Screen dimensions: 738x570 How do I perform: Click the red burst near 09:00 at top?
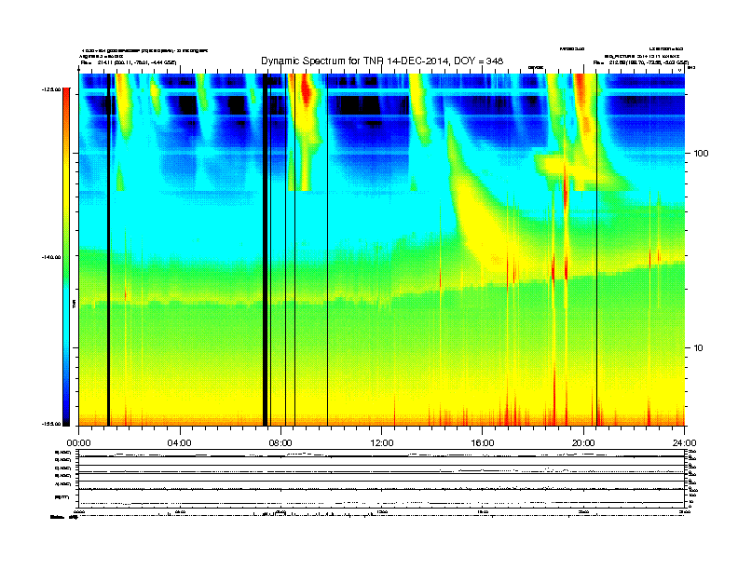click(307, 91)
